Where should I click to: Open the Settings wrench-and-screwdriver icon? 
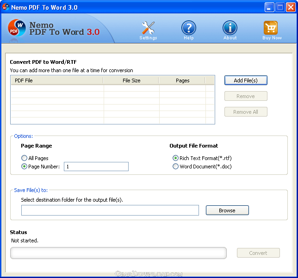(148, 28)
